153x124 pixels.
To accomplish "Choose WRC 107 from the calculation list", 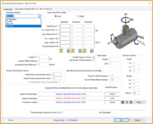I will (x=9, y=24).
